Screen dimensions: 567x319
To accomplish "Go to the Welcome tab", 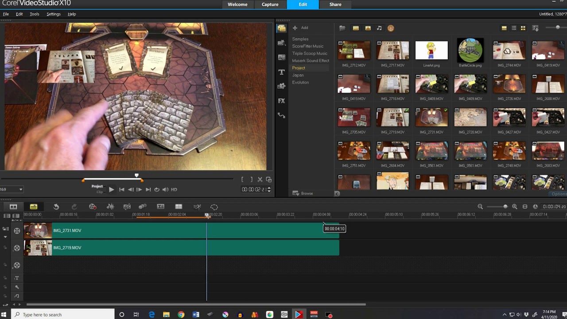I will (x=237, y=4).
